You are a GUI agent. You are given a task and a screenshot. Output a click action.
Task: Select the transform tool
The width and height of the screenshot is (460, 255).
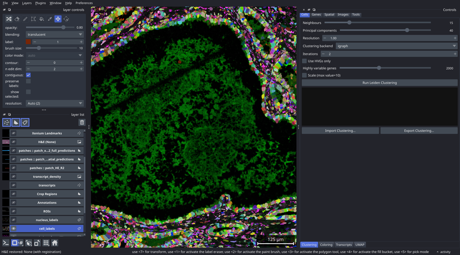click(66, 19)
